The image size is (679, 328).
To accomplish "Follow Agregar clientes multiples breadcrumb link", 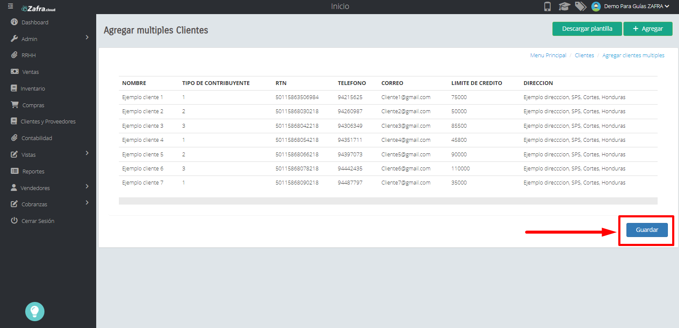I will (633, 56).
